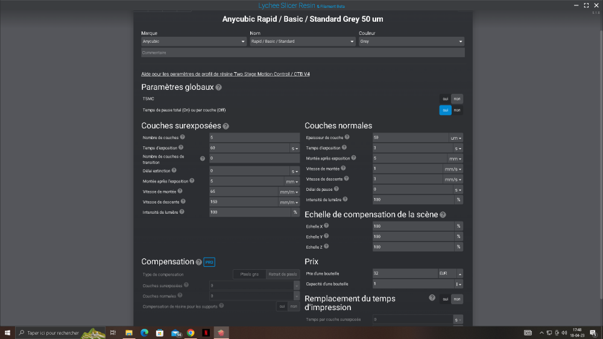603x339 pixels.
Task: Show help for Nombre de couches de transition
Action: coord(203,158)
